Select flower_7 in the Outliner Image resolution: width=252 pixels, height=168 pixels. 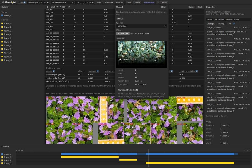pos(7,45)
